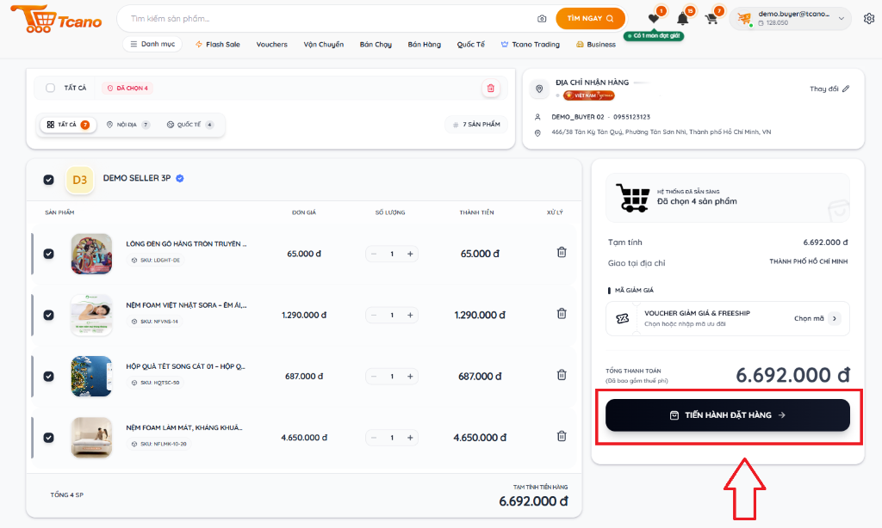This screenshot has height=528, width=882.
Task: Increase quantity of Hộp Quà Tết Song Cát
Action: (x=410, y=377)
